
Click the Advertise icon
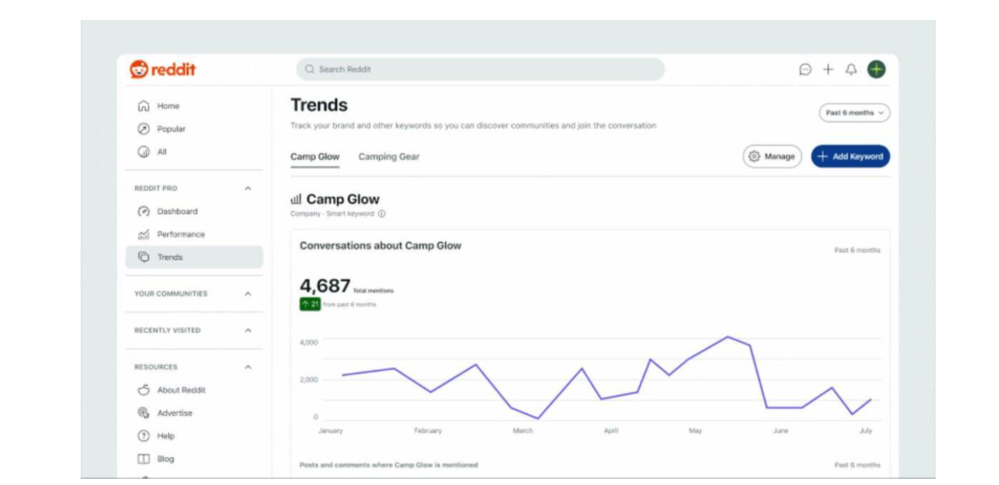(x=143, y=413)
